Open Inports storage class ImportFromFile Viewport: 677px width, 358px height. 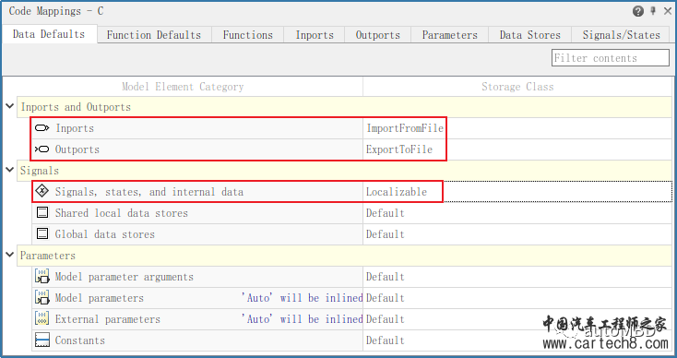click(517, 128)
